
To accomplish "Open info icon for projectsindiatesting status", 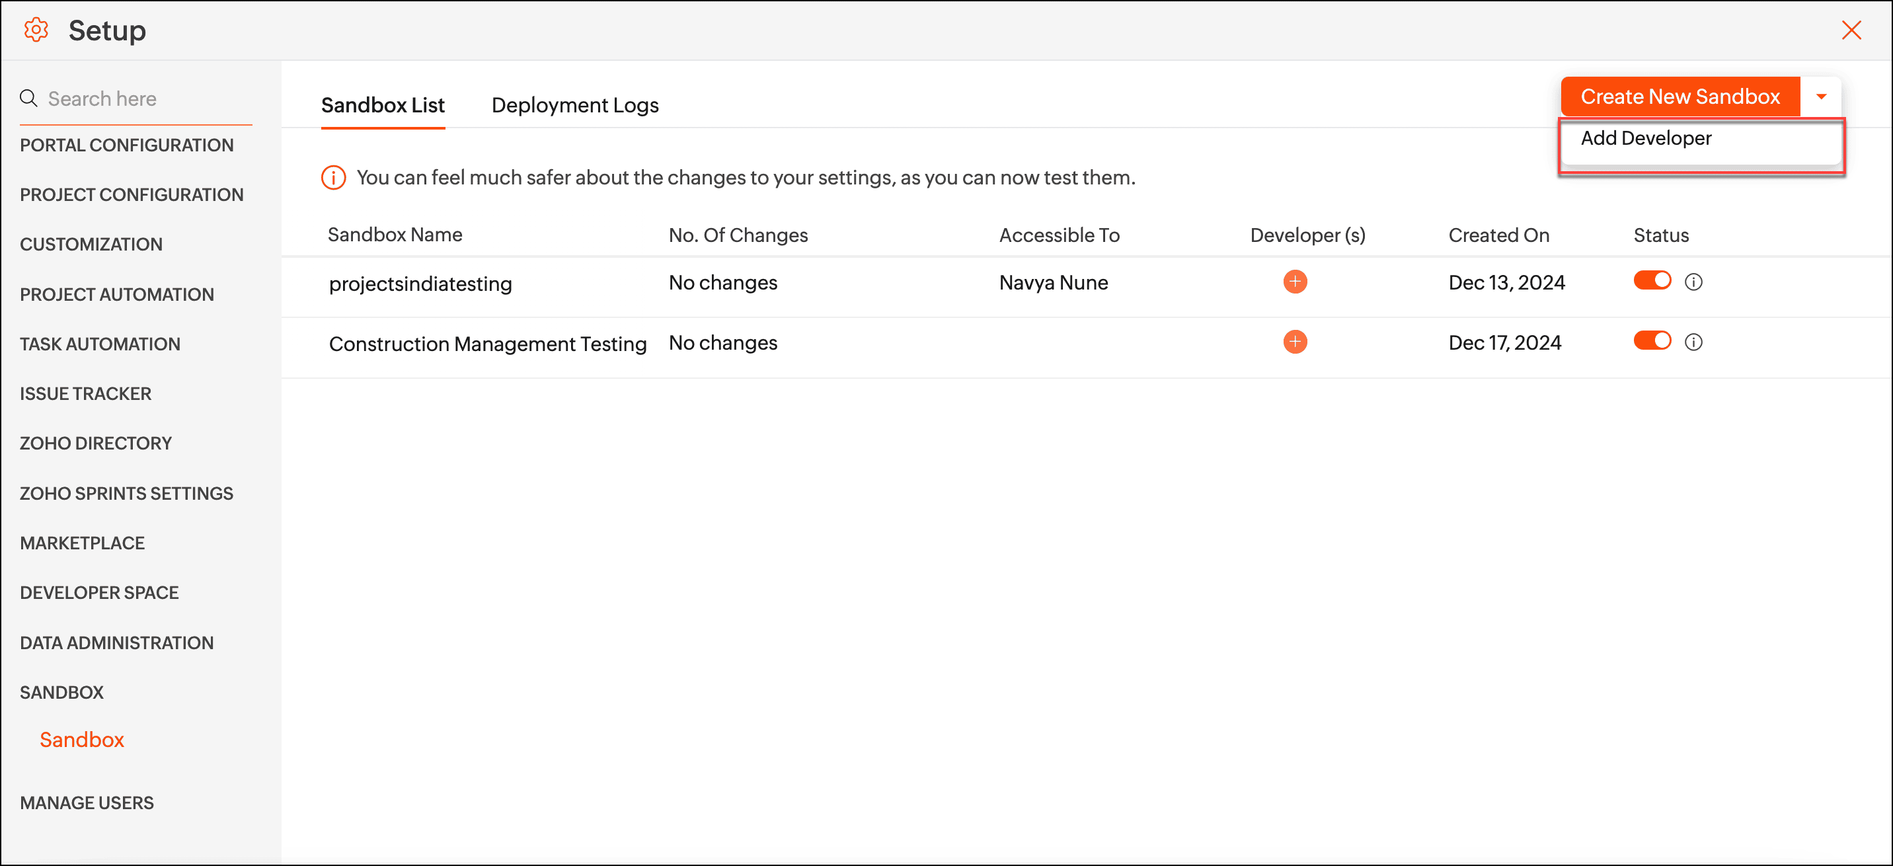I will [x=1693, y=282].
